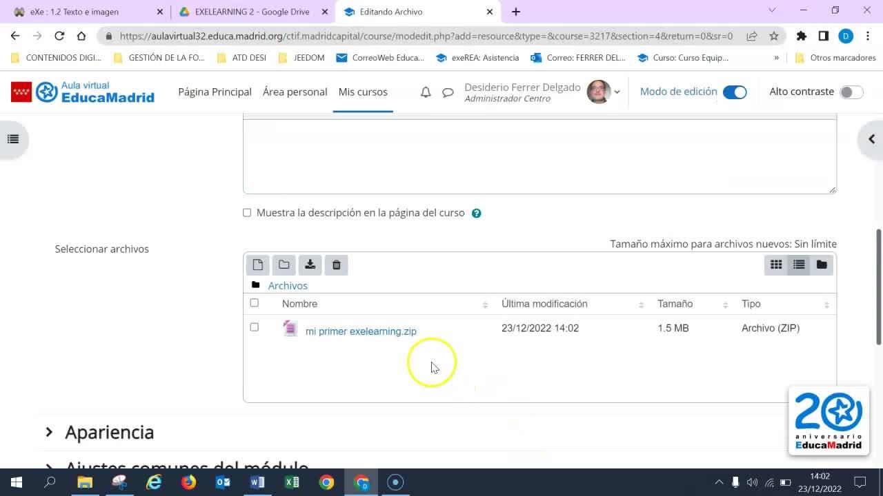
Task: Click the browser address bar URL
Action: point(426,36)
